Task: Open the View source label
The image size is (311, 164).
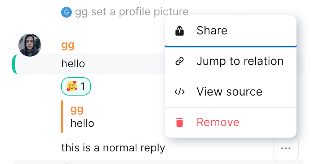Action: click(x=229, y=92)
